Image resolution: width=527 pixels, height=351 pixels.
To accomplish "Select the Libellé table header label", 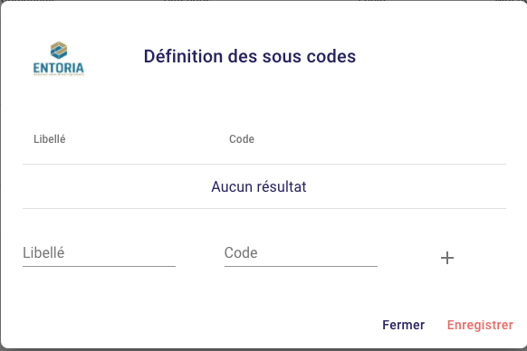I will coord(50,139).
